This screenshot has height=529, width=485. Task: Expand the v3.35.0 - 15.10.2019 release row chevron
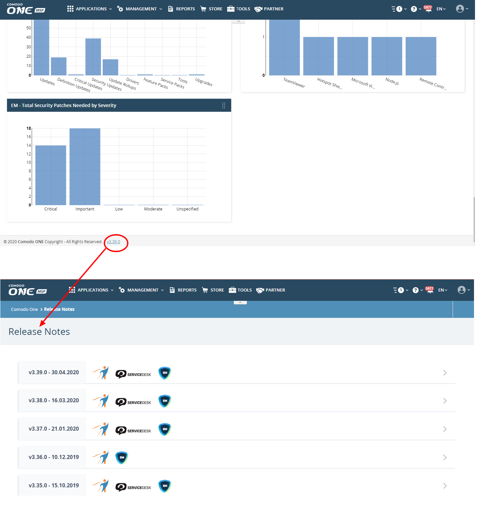pyautogui.click(x=445, y=486)
